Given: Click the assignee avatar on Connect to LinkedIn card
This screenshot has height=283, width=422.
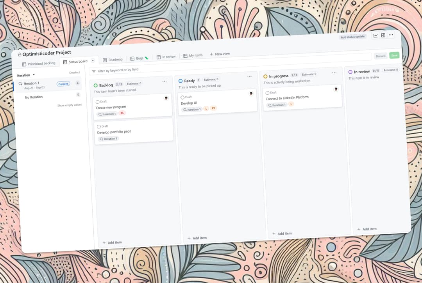Looking at the screenshot, I should pos(335,89).
